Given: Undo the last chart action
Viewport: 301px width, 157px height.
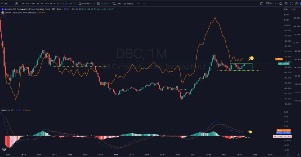Looking at the screenshot, I should coord(139,4).
